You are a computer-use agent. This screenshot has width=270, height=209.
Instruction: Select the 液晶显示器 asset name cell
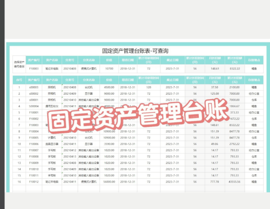[52, 144]
